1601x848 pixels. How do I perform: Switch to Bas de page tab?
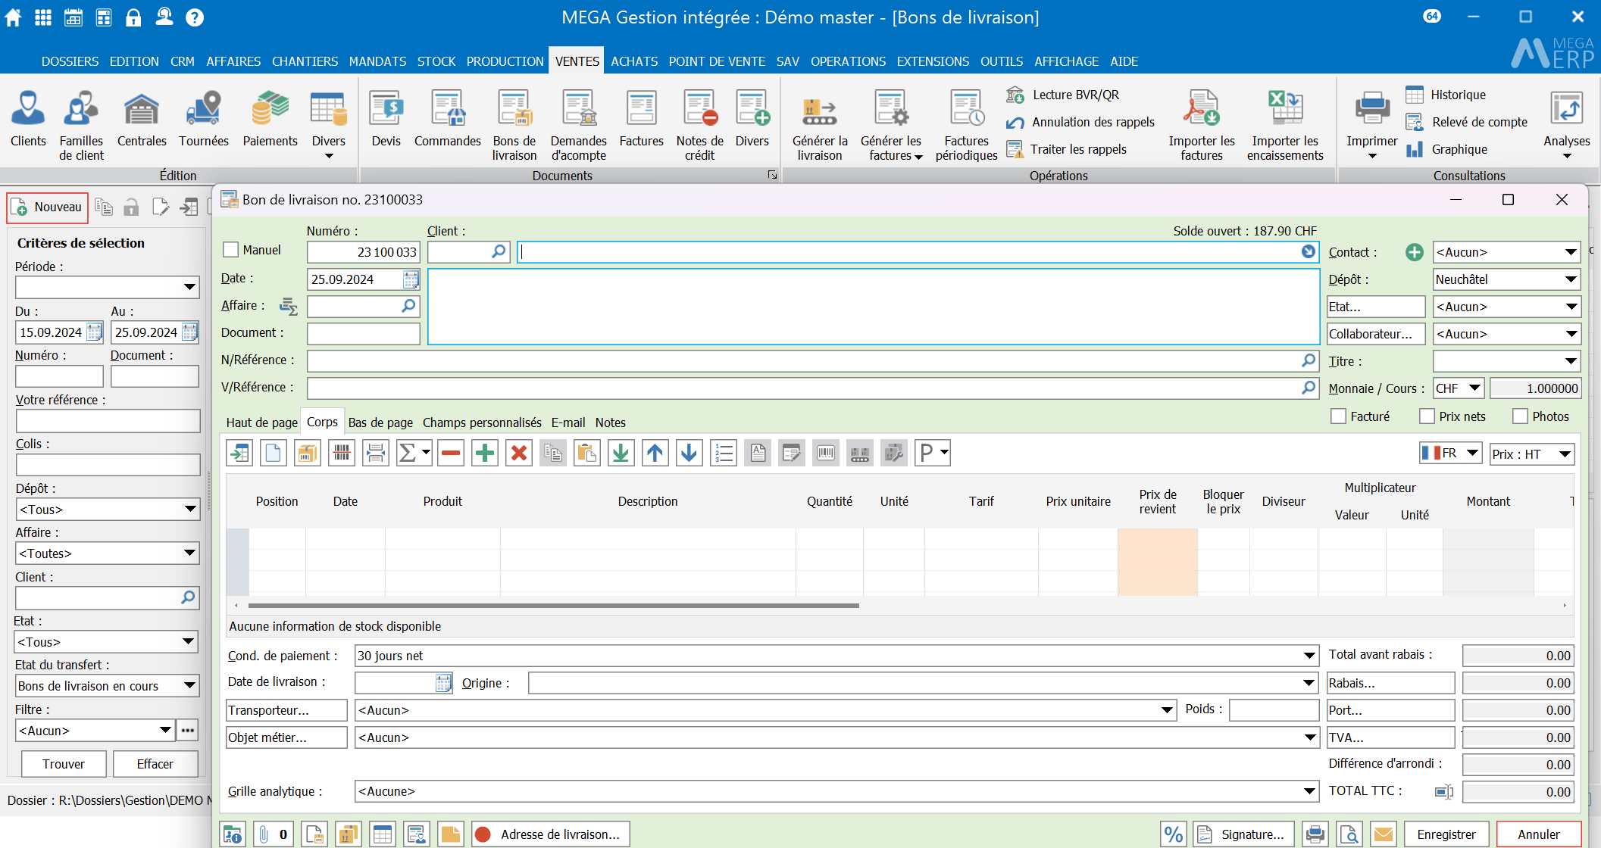pyautogui.click(x=380, y=422)
